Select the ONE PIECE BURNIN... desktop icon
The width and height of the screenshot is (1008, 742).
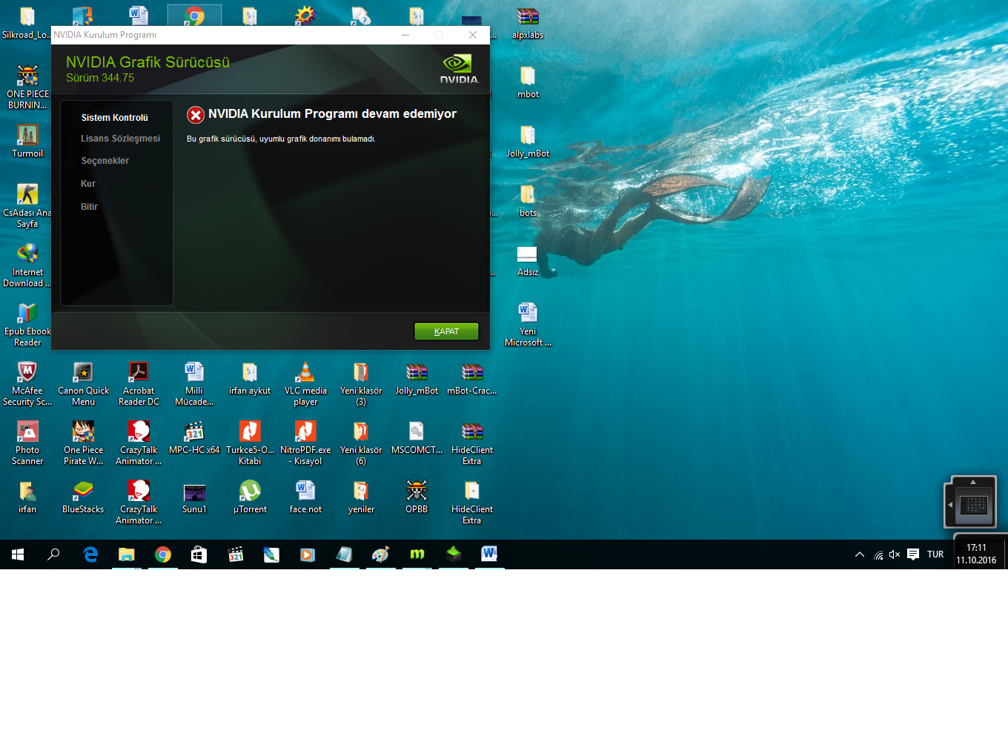click(27, 87)
